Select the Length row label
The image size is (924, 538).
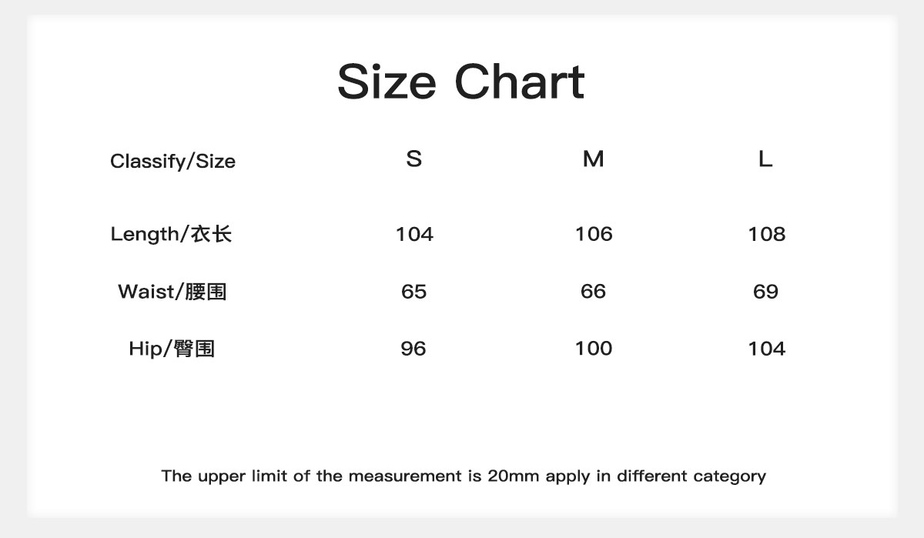pos(171,234)
